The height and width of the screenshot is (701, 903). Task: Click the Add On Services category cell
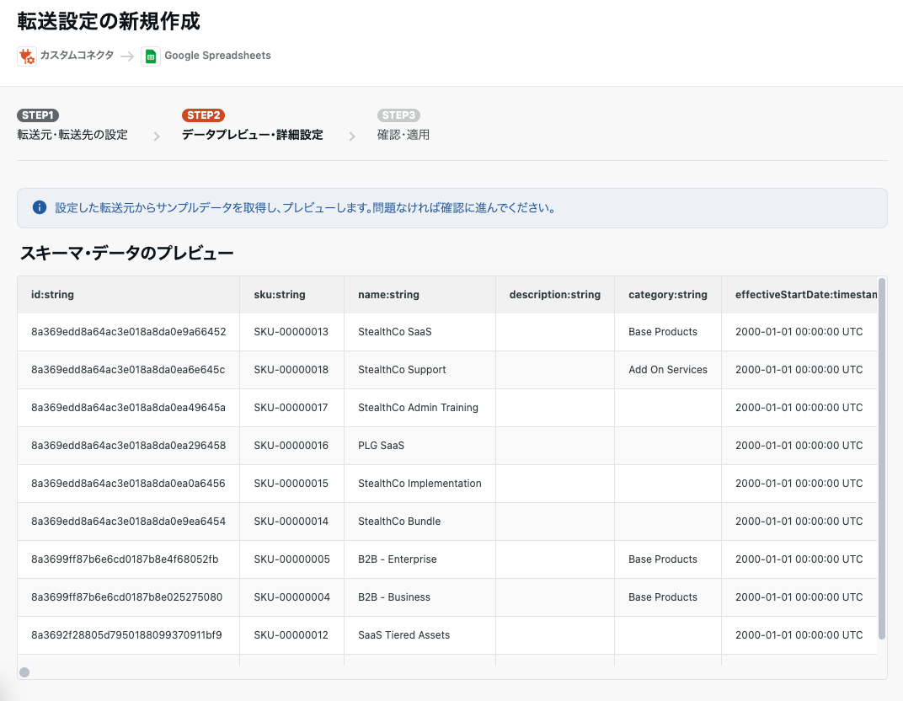tap(668, 370)
